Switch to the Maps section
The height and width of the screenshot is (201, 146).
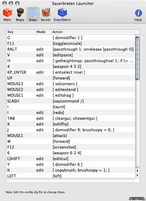pyautogui.click(x=20, y=15)
